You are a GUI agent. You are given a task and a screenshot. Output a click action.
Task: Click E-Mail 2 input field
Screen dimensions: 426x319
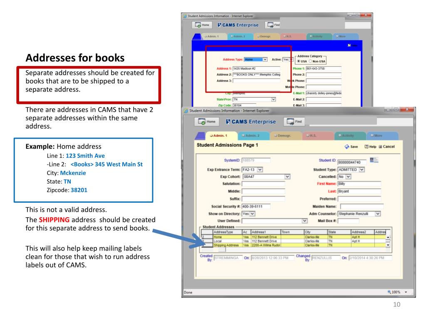coord(324,99)
